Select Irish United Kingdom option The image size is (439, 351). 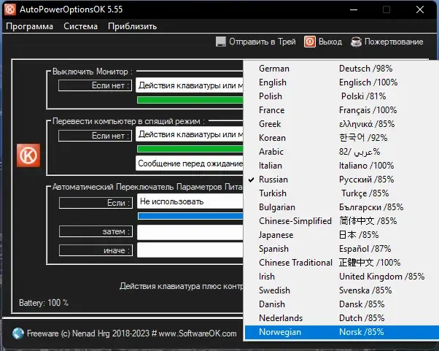[x=342, y=277]
